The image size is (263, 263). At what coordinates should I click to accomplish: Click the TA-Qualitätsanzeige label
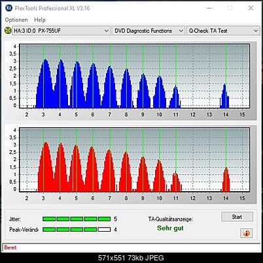tap(171, 219)
